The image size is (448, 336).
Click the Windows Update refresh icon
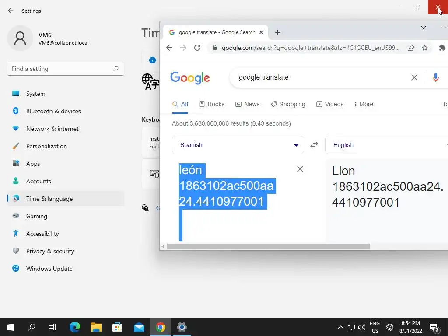(16, 268)
